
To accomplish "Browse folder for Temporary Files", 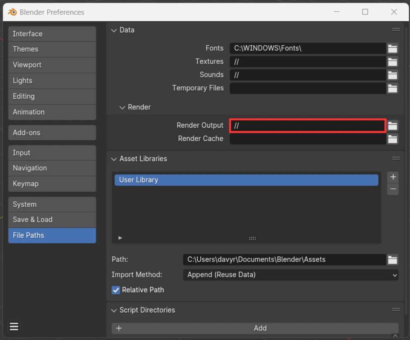I will 393,88.
